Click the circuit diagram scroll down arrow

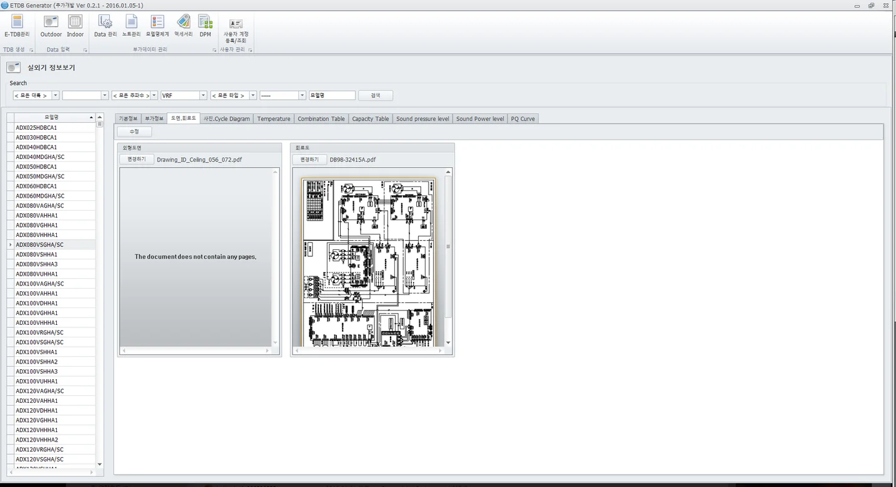[x=448, y=342]
